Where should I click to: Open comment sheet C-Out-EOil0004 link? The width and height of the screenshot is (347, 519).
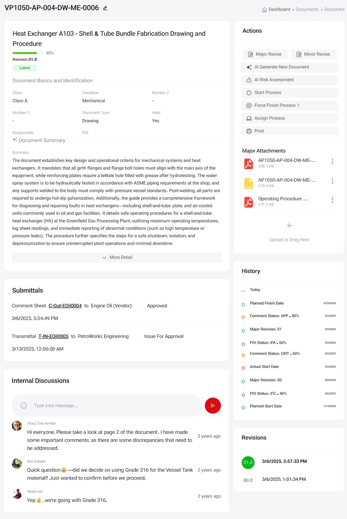click(65, 306)
